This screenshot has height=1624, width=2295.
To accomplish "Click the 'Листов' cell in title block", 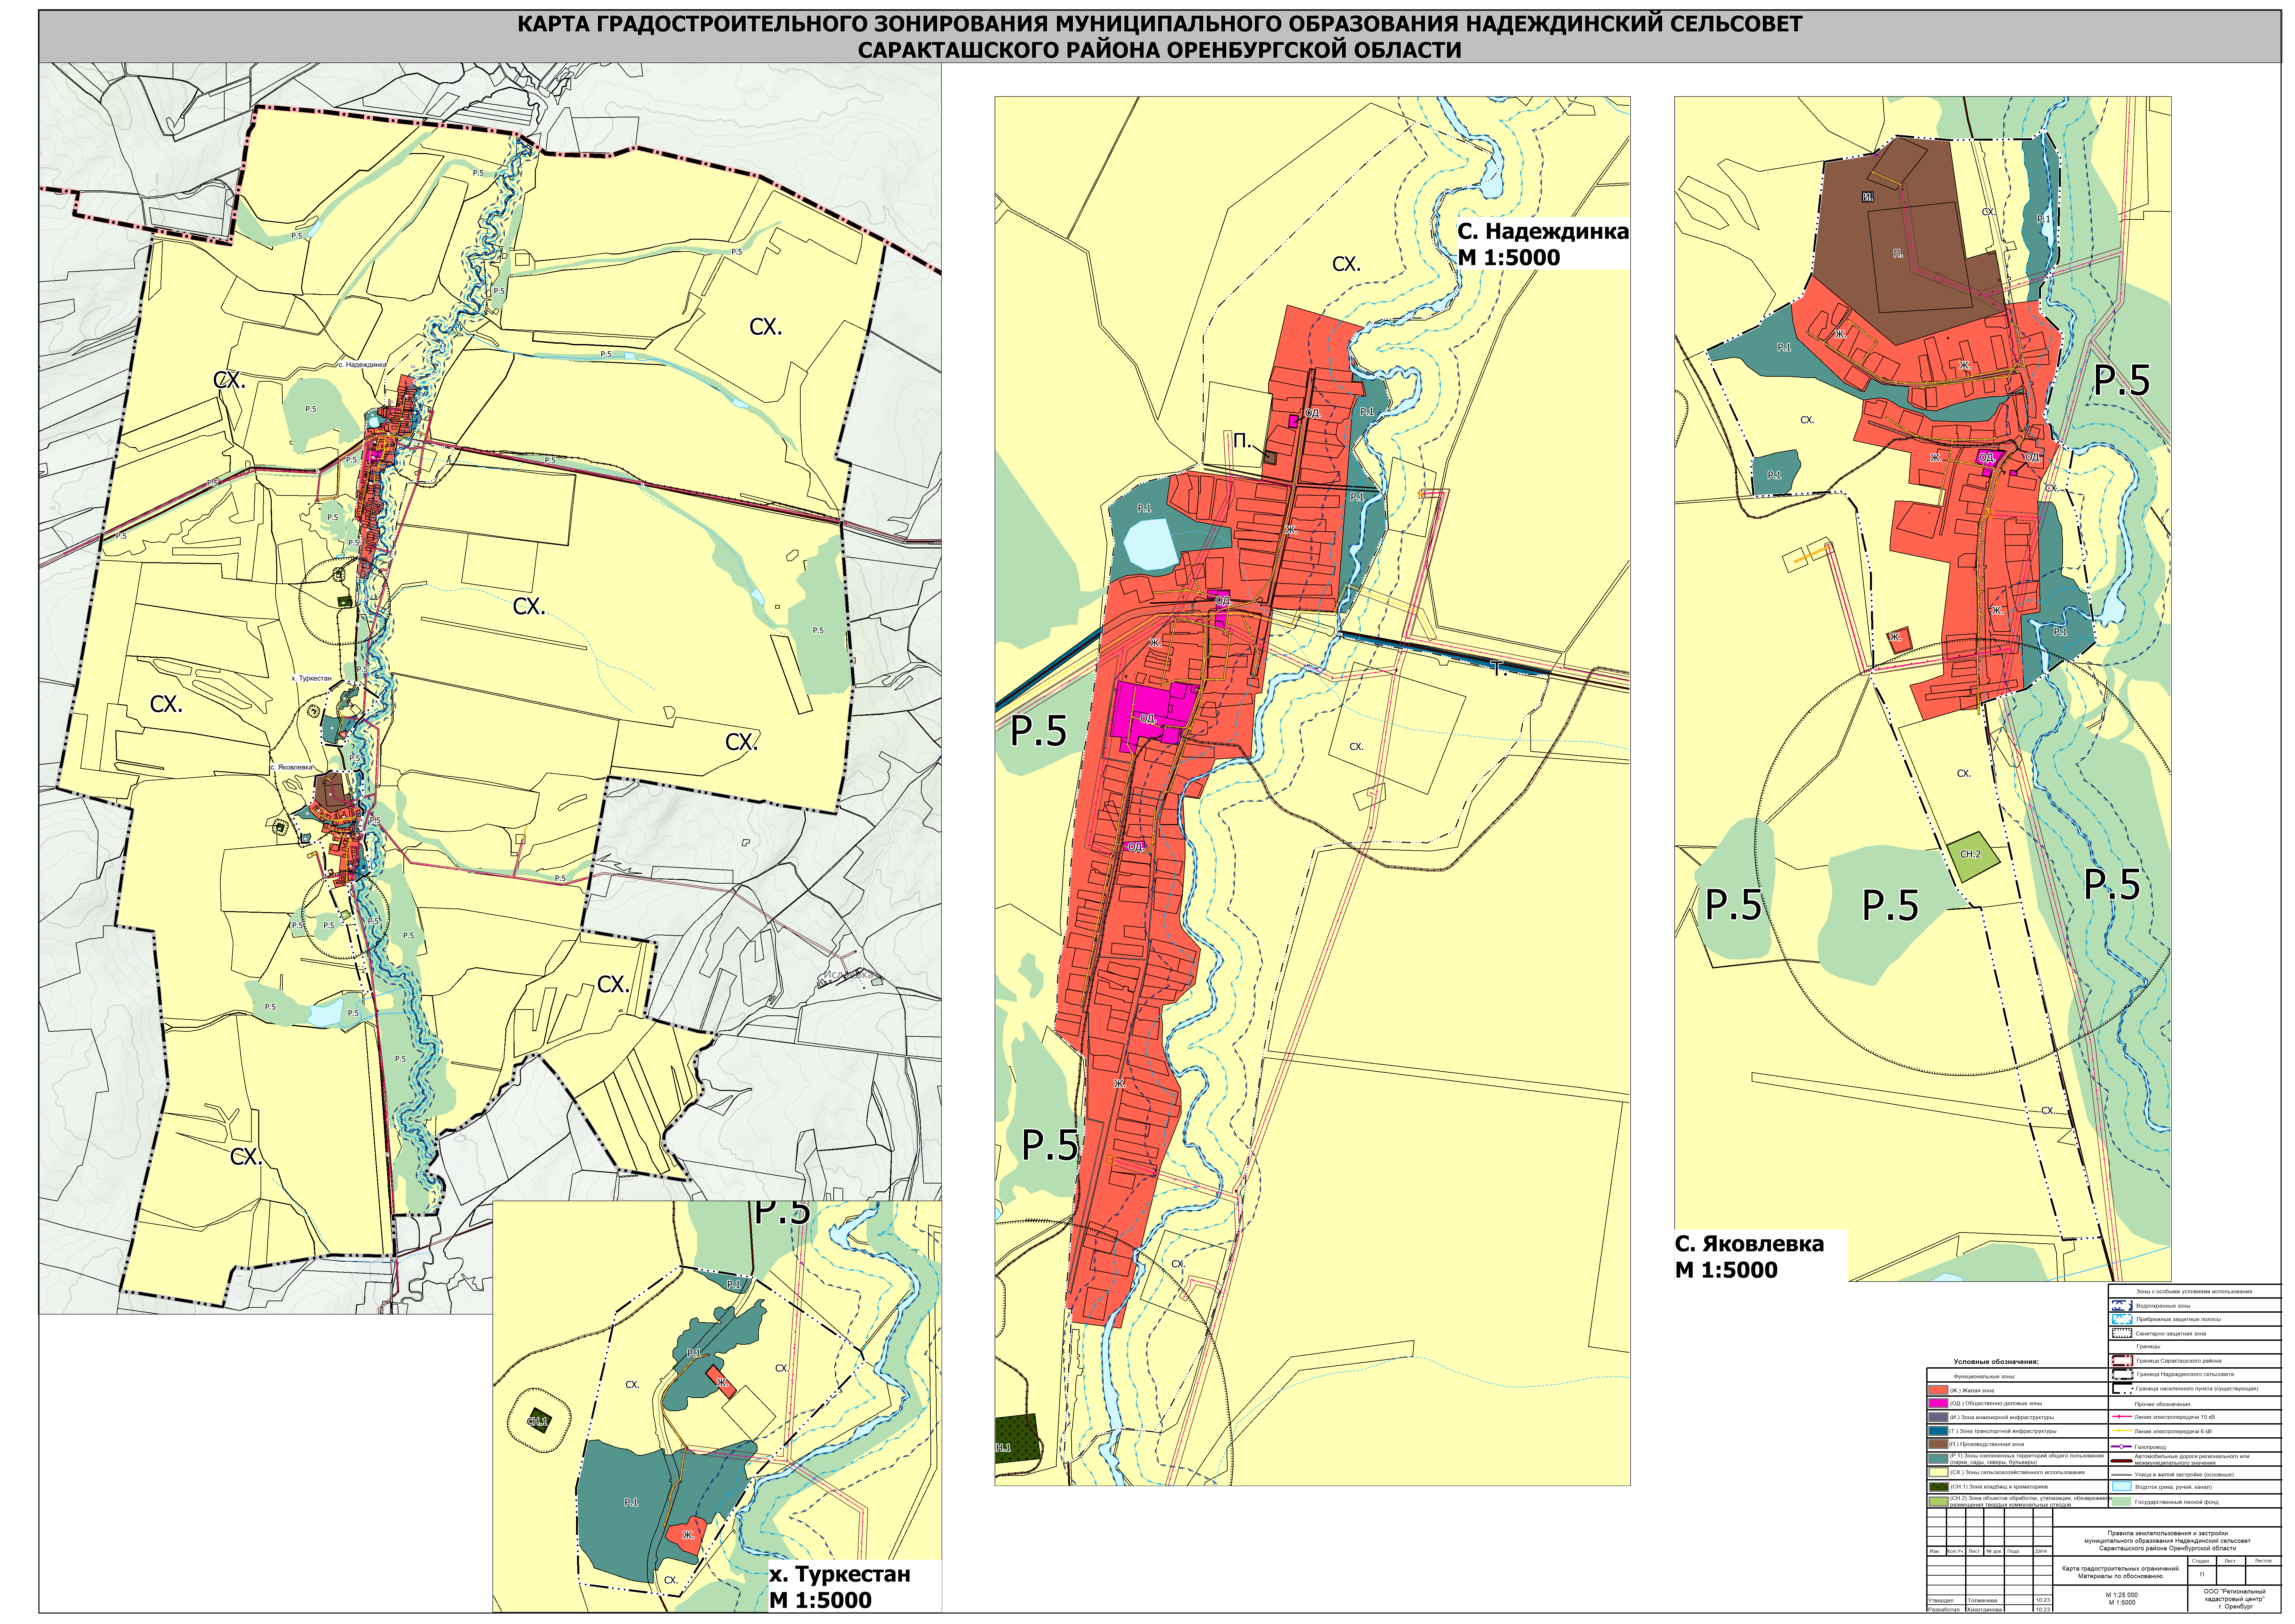I will (2263, 1561).
